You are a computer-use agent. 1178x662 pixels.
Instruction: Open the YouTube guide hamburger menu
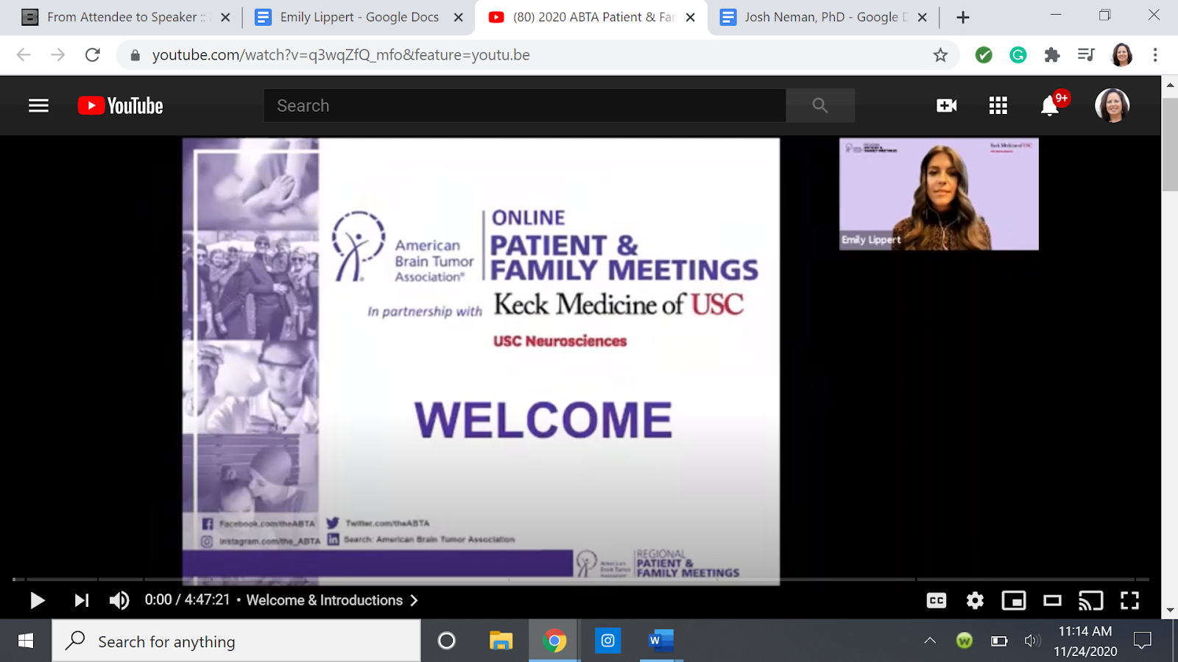pos(38,106)
